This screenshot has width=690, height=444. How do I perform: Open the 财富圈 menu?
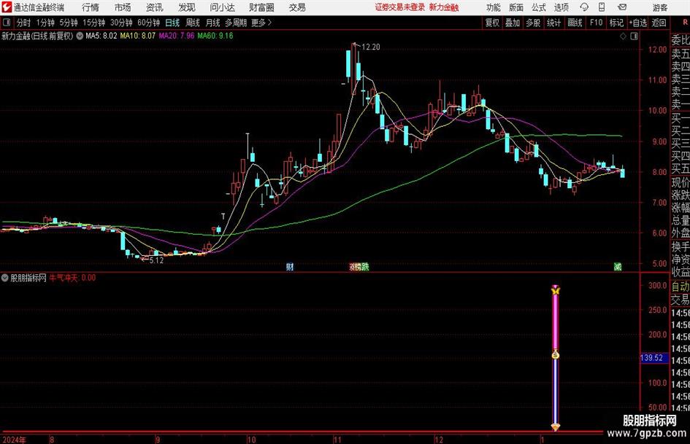[261, 7]
